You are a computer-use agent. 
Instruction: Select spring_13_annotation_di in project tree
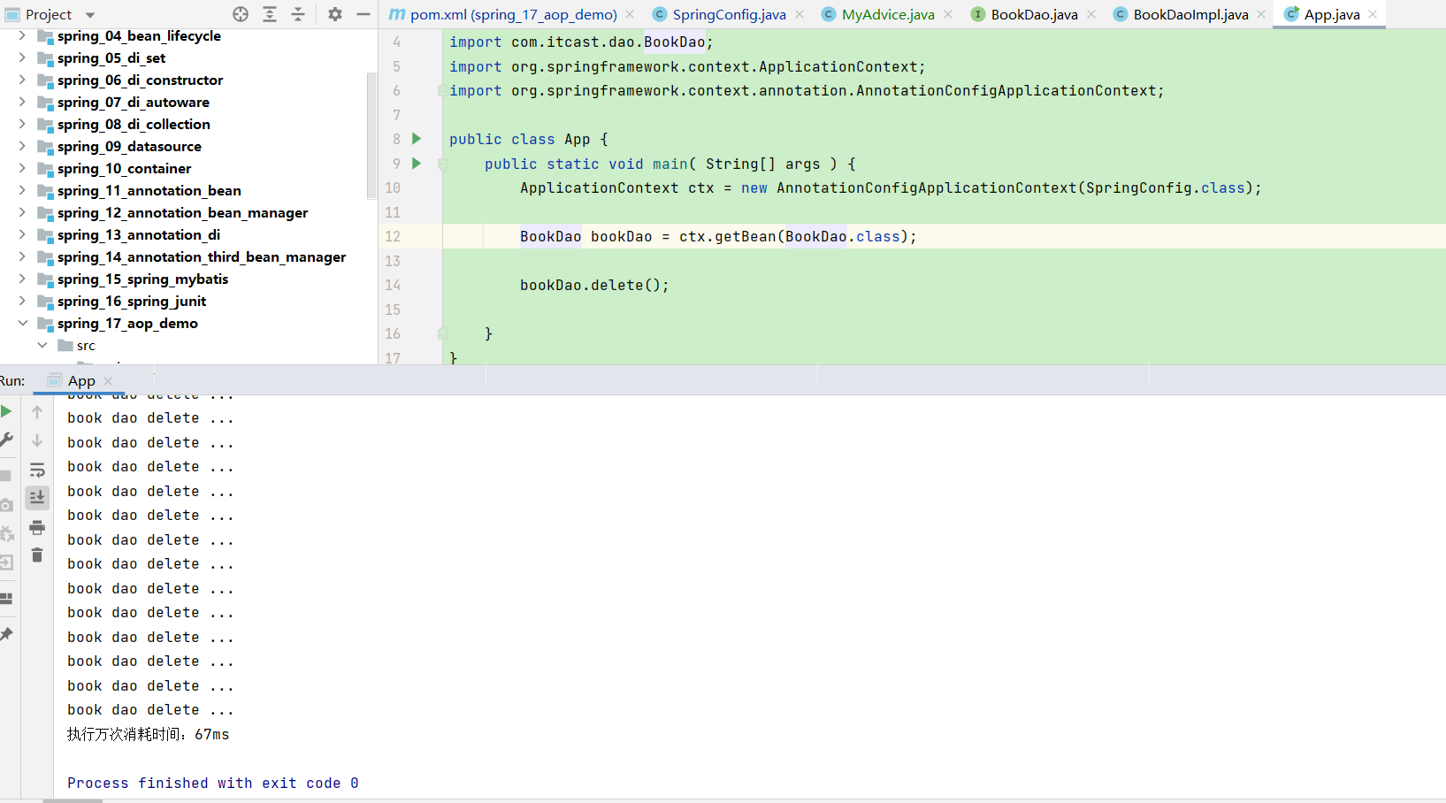(x=139, y=234)
